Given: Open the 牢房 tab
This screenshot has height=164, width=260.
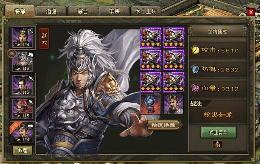Looking at the screenshot, I should tap(114, 11).
